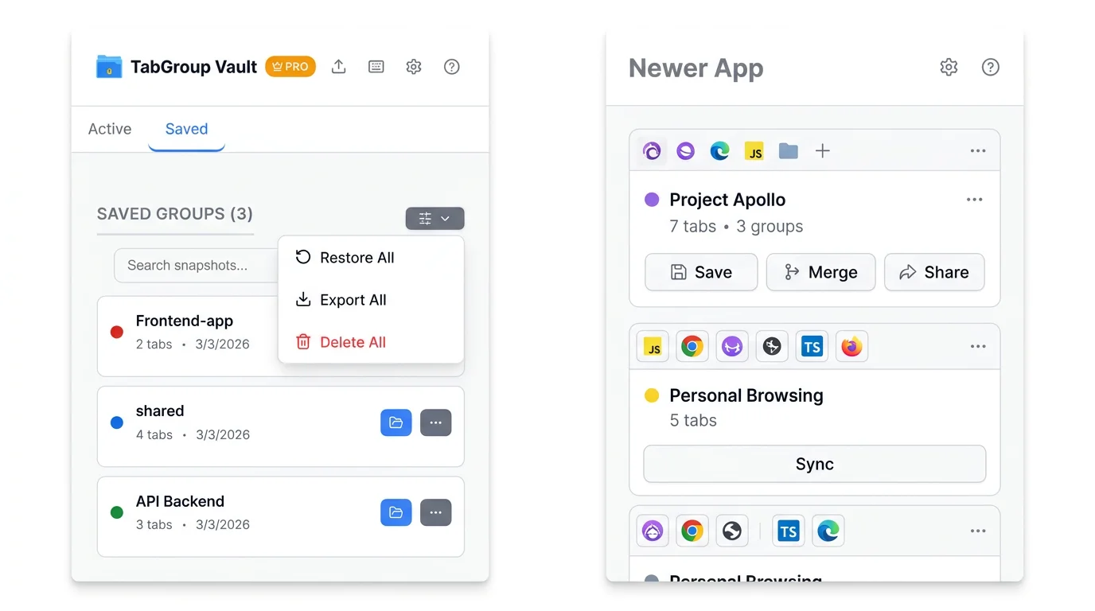1095x611 pixels.
Task: Select Restore All from the menu
Action: point(357,258)
